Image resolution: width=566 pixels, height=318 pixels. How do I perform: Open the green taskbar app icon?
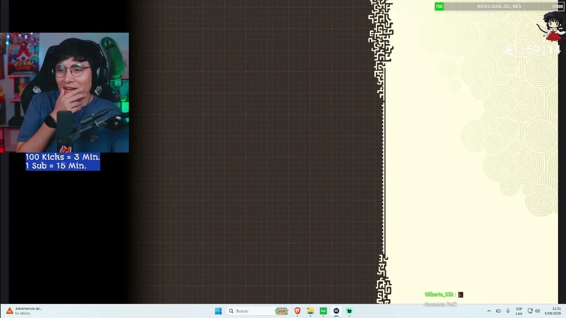323,311
